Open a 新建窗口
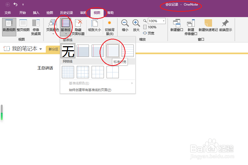The height and width of the screenshot is (165, 248). 177,26
